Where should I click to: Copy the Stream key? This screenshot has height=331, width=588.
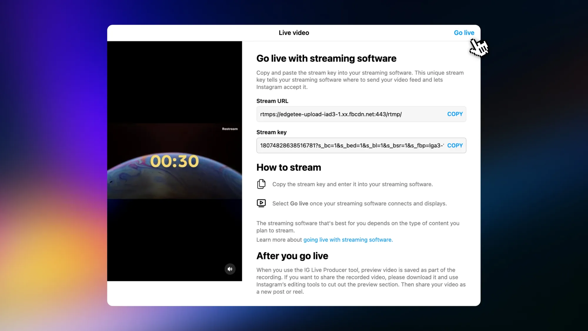click(x=455, y=145)
